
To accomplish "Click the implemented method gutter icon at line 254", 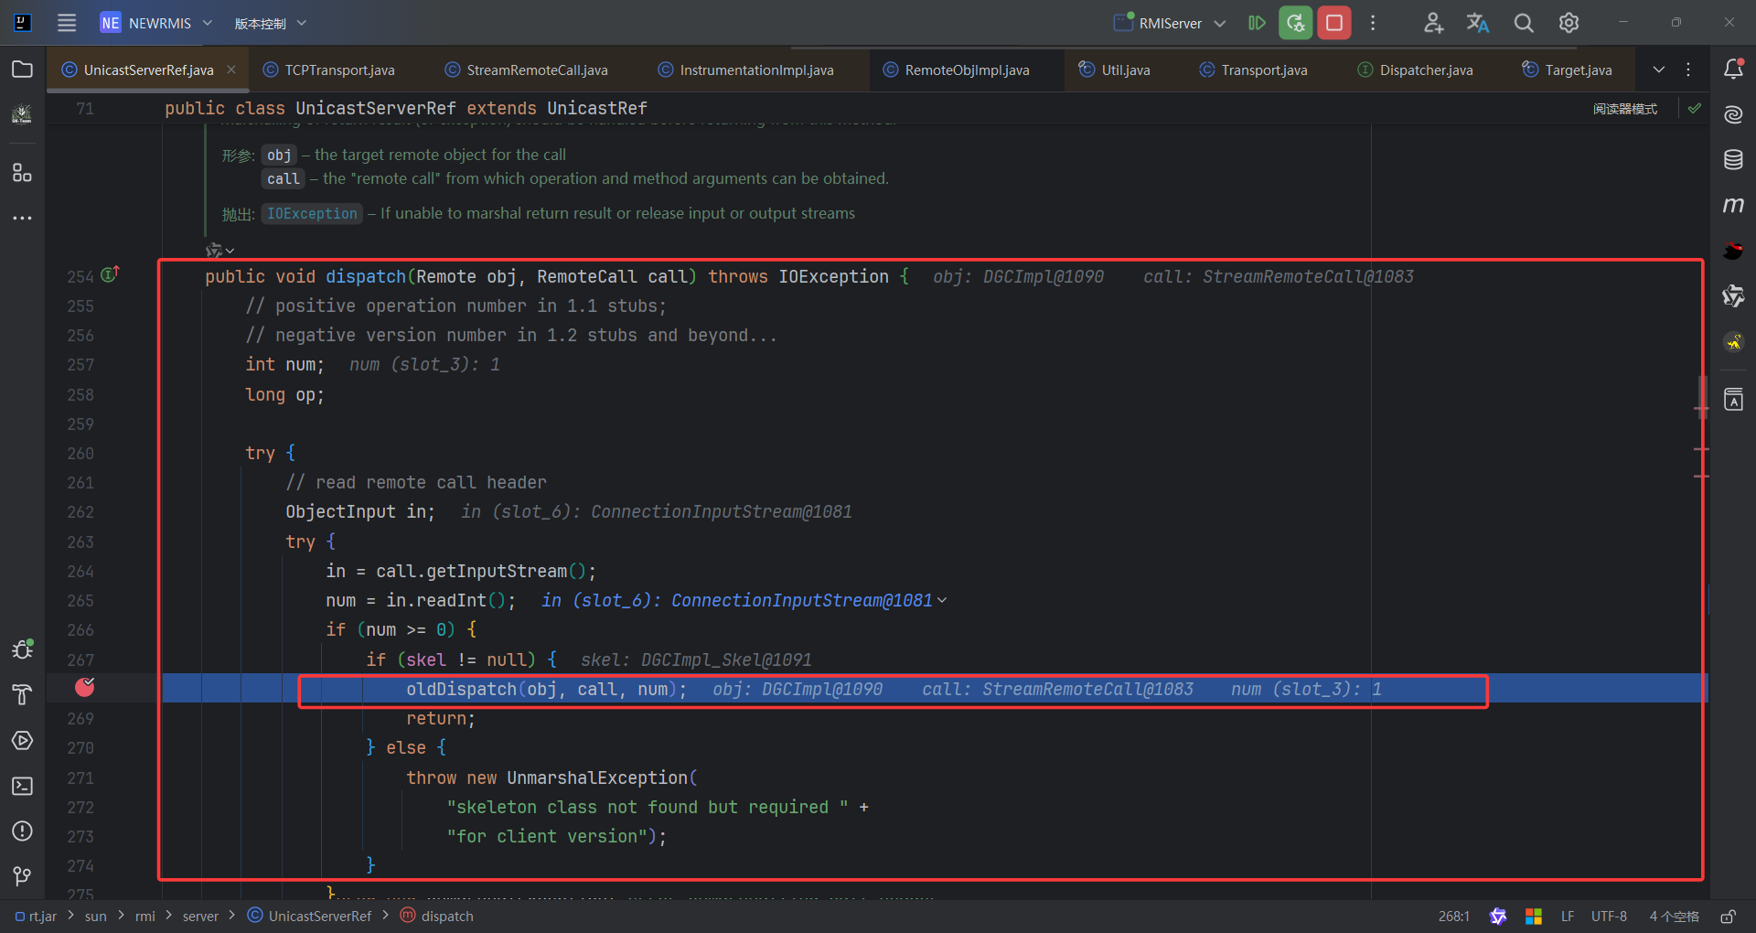I will point(110,273).
